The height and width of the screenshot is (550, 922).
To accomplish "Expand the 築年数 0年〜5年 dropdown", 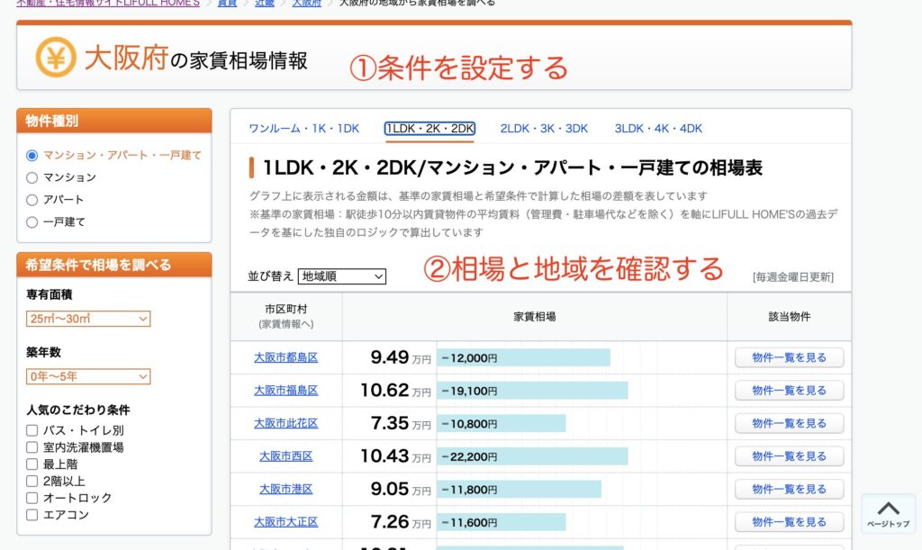I will 88,376.
